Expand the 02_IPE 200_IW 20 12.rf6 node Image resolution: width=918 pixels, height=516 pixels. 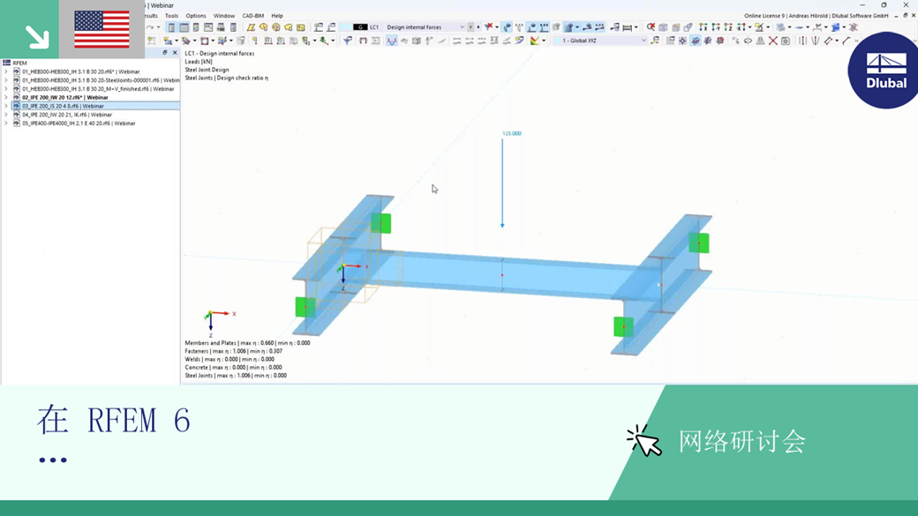[6, 97]
